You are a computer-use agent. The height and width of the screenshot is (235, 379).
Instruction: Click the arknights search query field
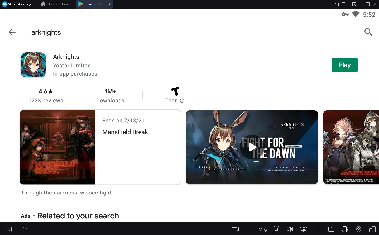tap(46, 32)
